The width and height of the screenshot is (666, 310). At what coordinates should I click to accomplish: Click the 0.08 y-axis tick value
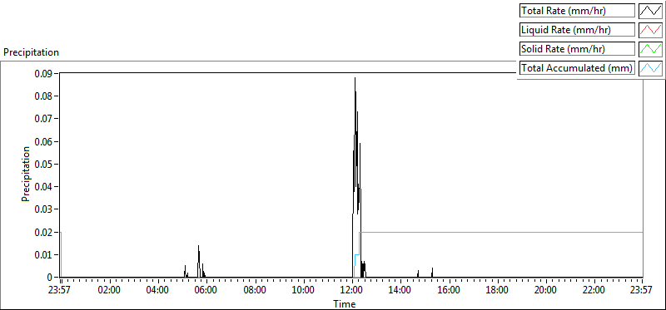[x=44, y=96]
